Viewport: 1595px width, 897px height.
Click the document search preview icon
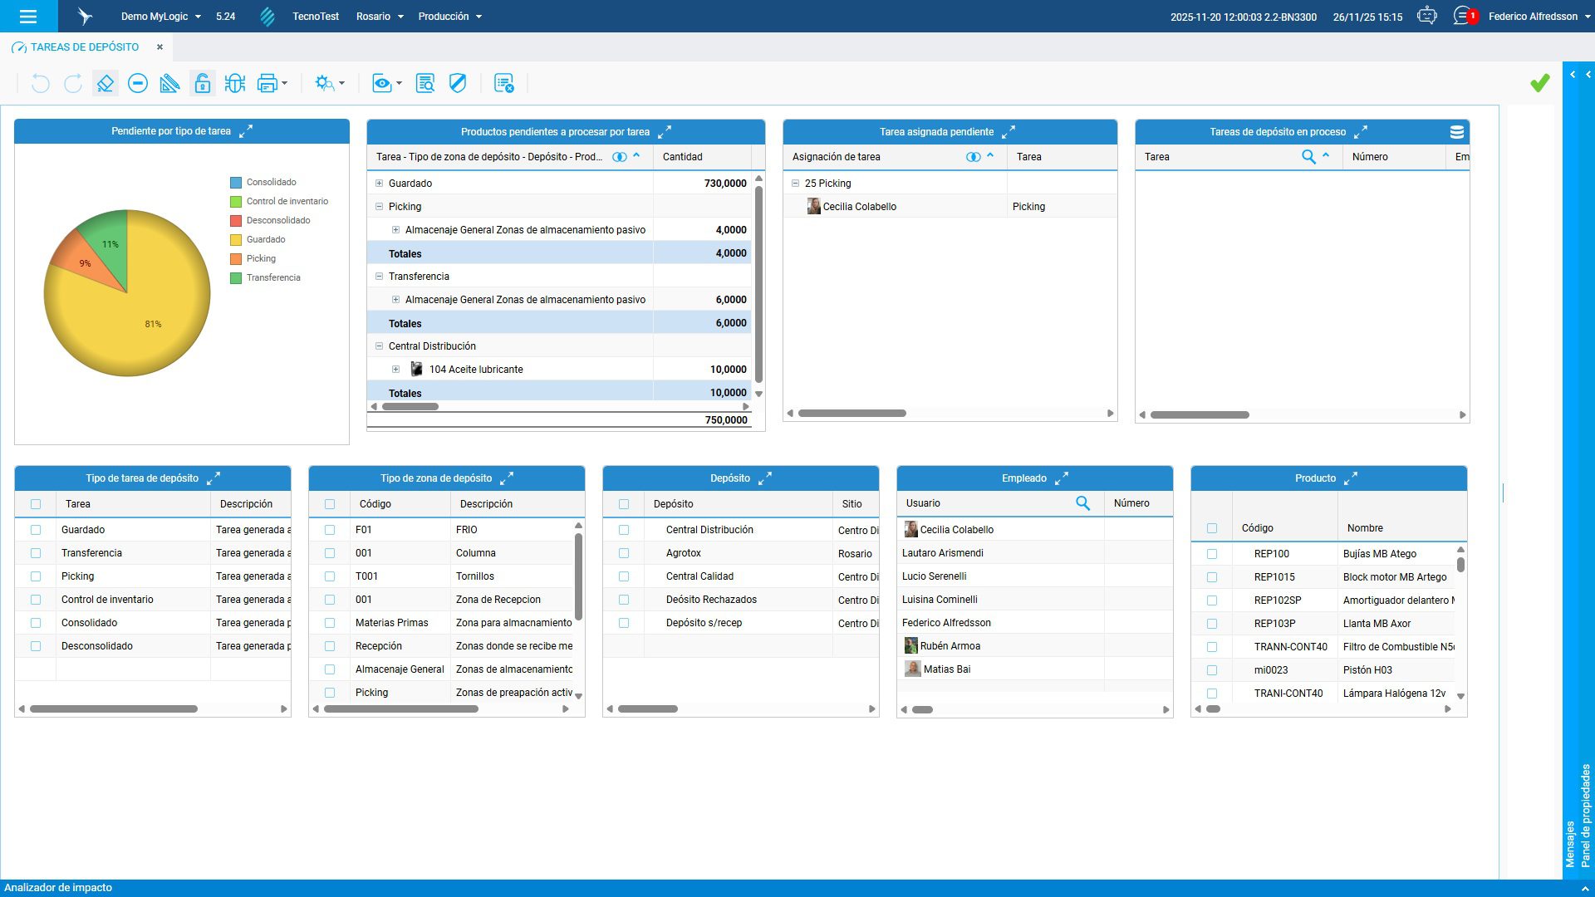[425, 83]
